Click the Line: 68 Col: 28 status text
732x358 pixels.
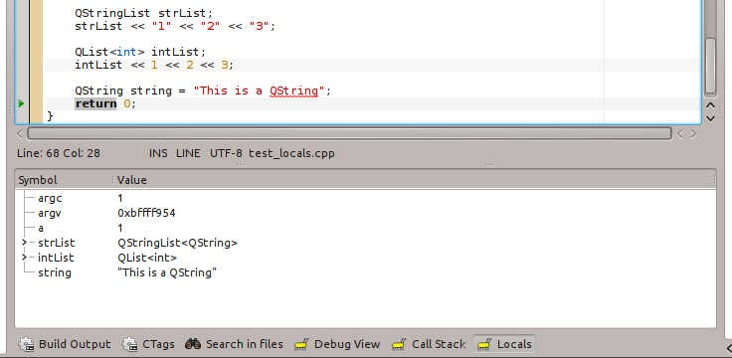pyautogui.click(x=59, y=153)
